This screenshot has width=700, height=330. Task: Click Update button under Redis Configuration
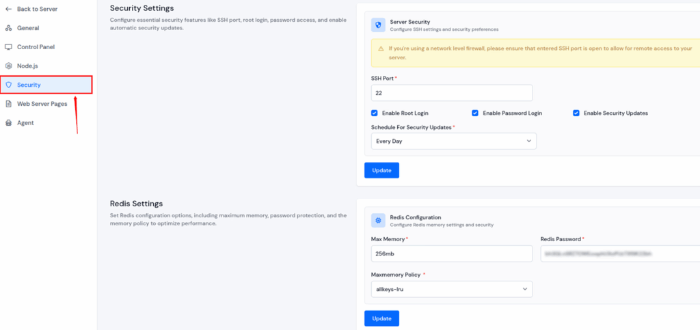click(381, 318)
